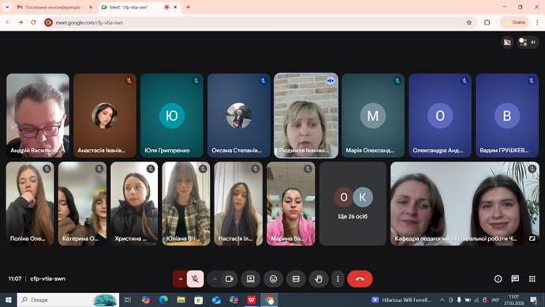Reload the Meet page
The height and width of the screenshot is (307, 545).
coord(33,22)
